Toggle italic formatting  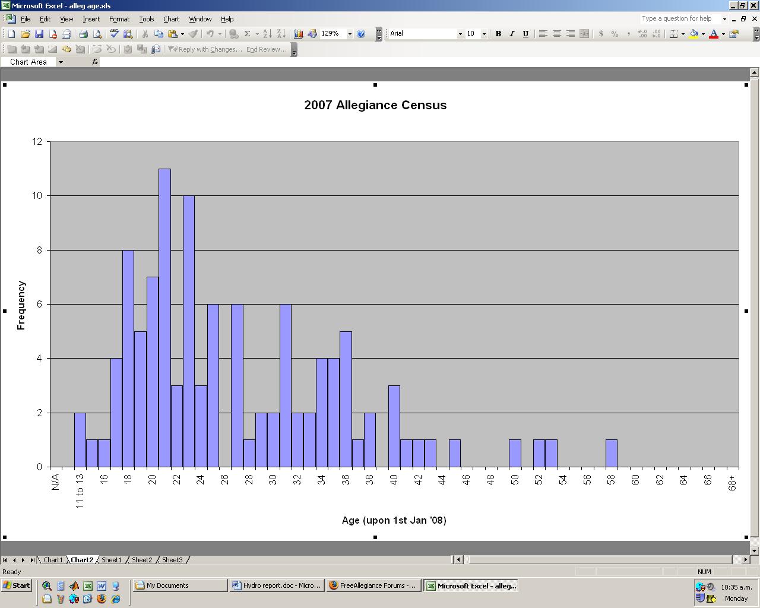512,34
